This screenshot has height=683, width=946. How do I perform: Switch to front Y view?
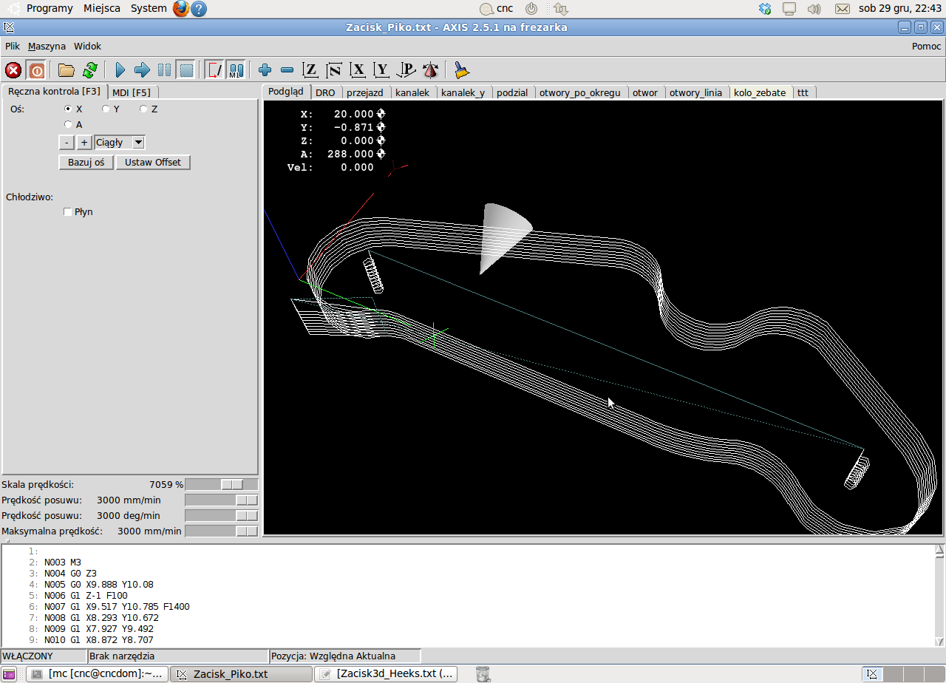pyautogui.click(x=381, y=70)
